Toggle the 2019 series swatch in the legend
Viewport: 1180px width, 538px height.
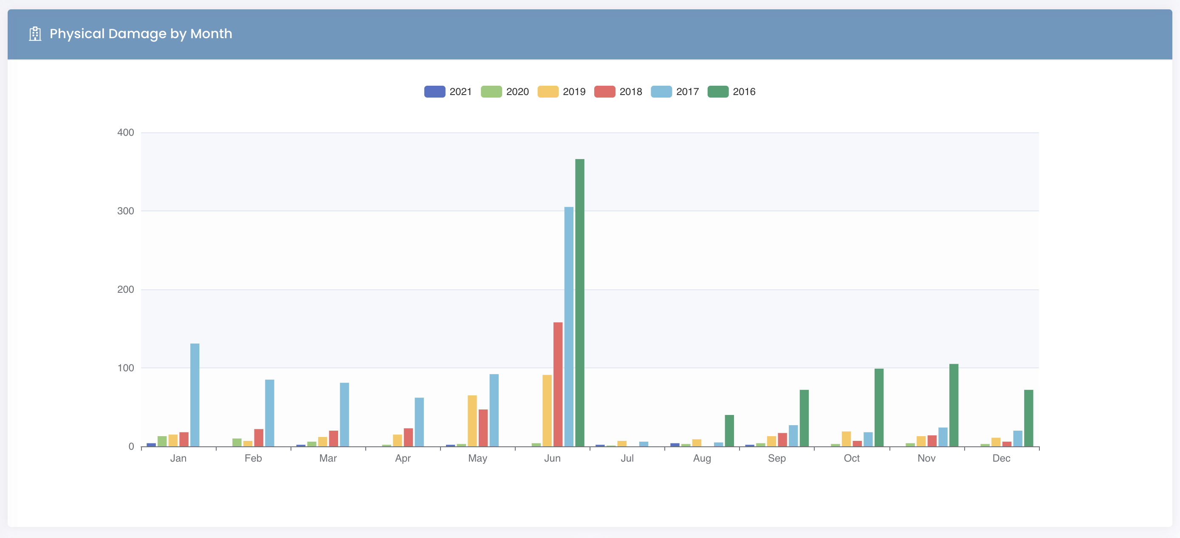pyautogui.click(x=548, y=92)
